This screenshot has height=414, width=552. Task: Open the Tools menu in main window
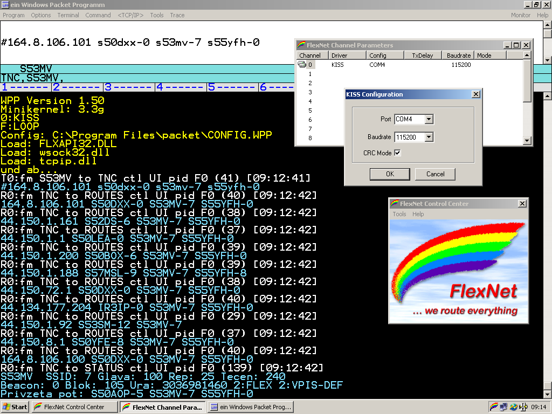(157, 15)
